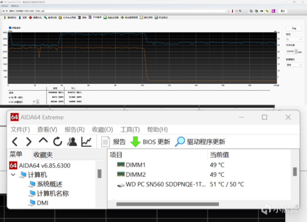Select the WD PC SN560 temperature row
The image size is (307, 222).
(199, 184)
